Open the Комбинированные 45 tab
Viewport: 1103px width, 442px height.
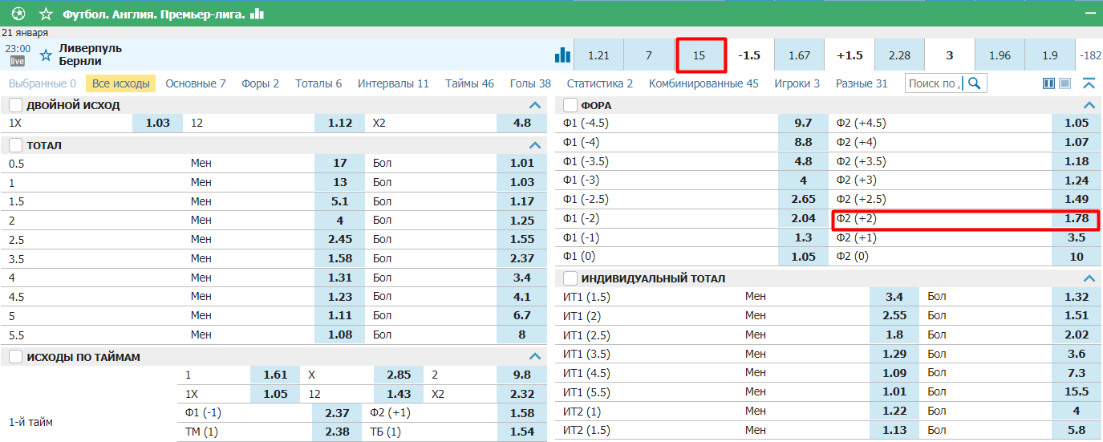(704, 83)
